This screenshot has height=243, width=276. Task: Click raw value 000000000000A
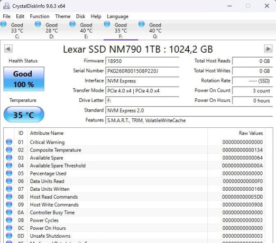[243, 165]
